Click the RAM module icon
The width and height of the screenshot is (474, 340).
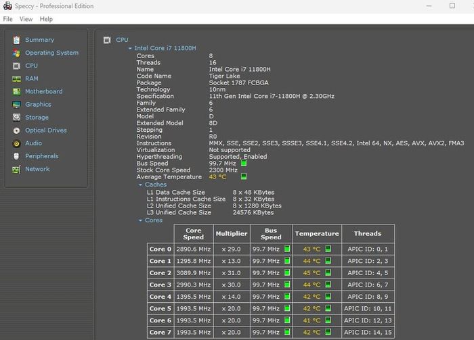pyautogui.click(x=16, y=79)
